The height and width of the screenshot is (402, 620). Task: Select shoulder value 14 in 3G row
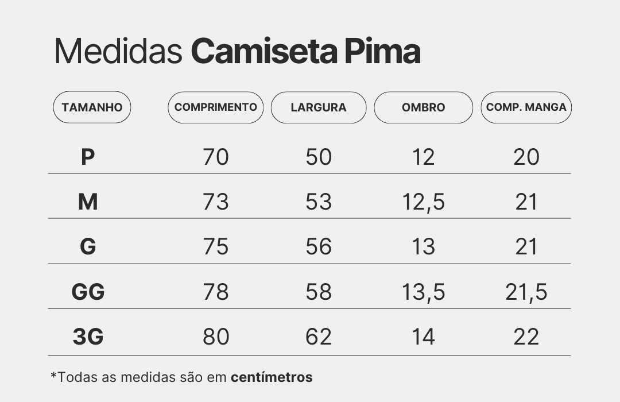click(424, 337)
